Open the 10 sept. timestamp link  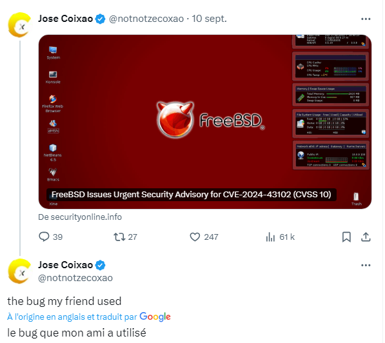pos(209,19)
